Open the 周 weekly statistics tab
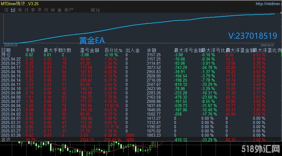Viewport: 282px width, 156px height. [20, 10]
